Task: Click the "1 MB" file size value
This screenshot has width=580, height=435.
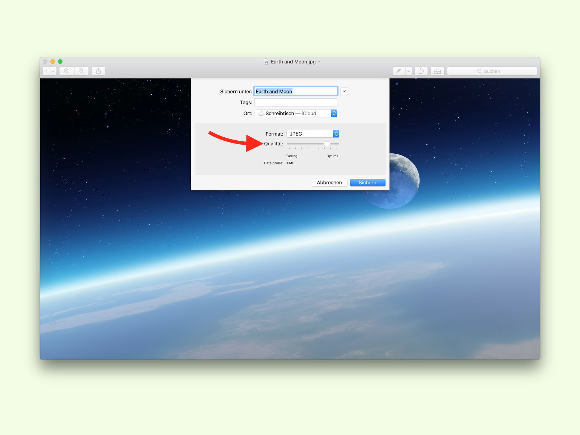Action: click(x=290, y=163)
